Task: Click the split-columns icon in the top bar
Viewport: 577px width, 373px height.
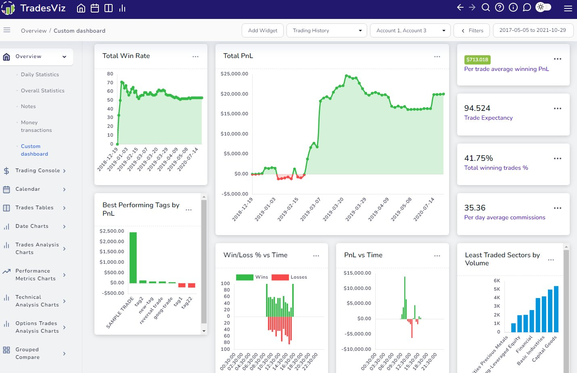Action: (109, 8)
